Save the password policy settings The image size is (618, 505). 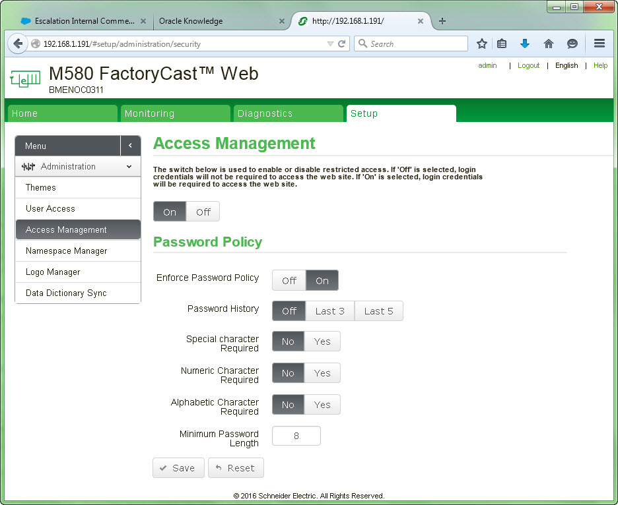(178, 467)
